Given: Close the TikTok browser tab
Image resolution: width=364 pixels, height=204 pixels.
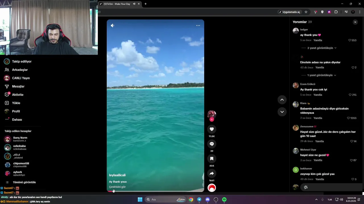Looking at the screenshot, I should (x=139, y=4).
